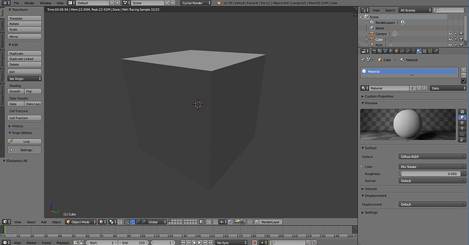This screenshot has width=469, height=245.
Task: Open the Texture checker properties tab
Action: pyautogui.click(x=424, y=51)
